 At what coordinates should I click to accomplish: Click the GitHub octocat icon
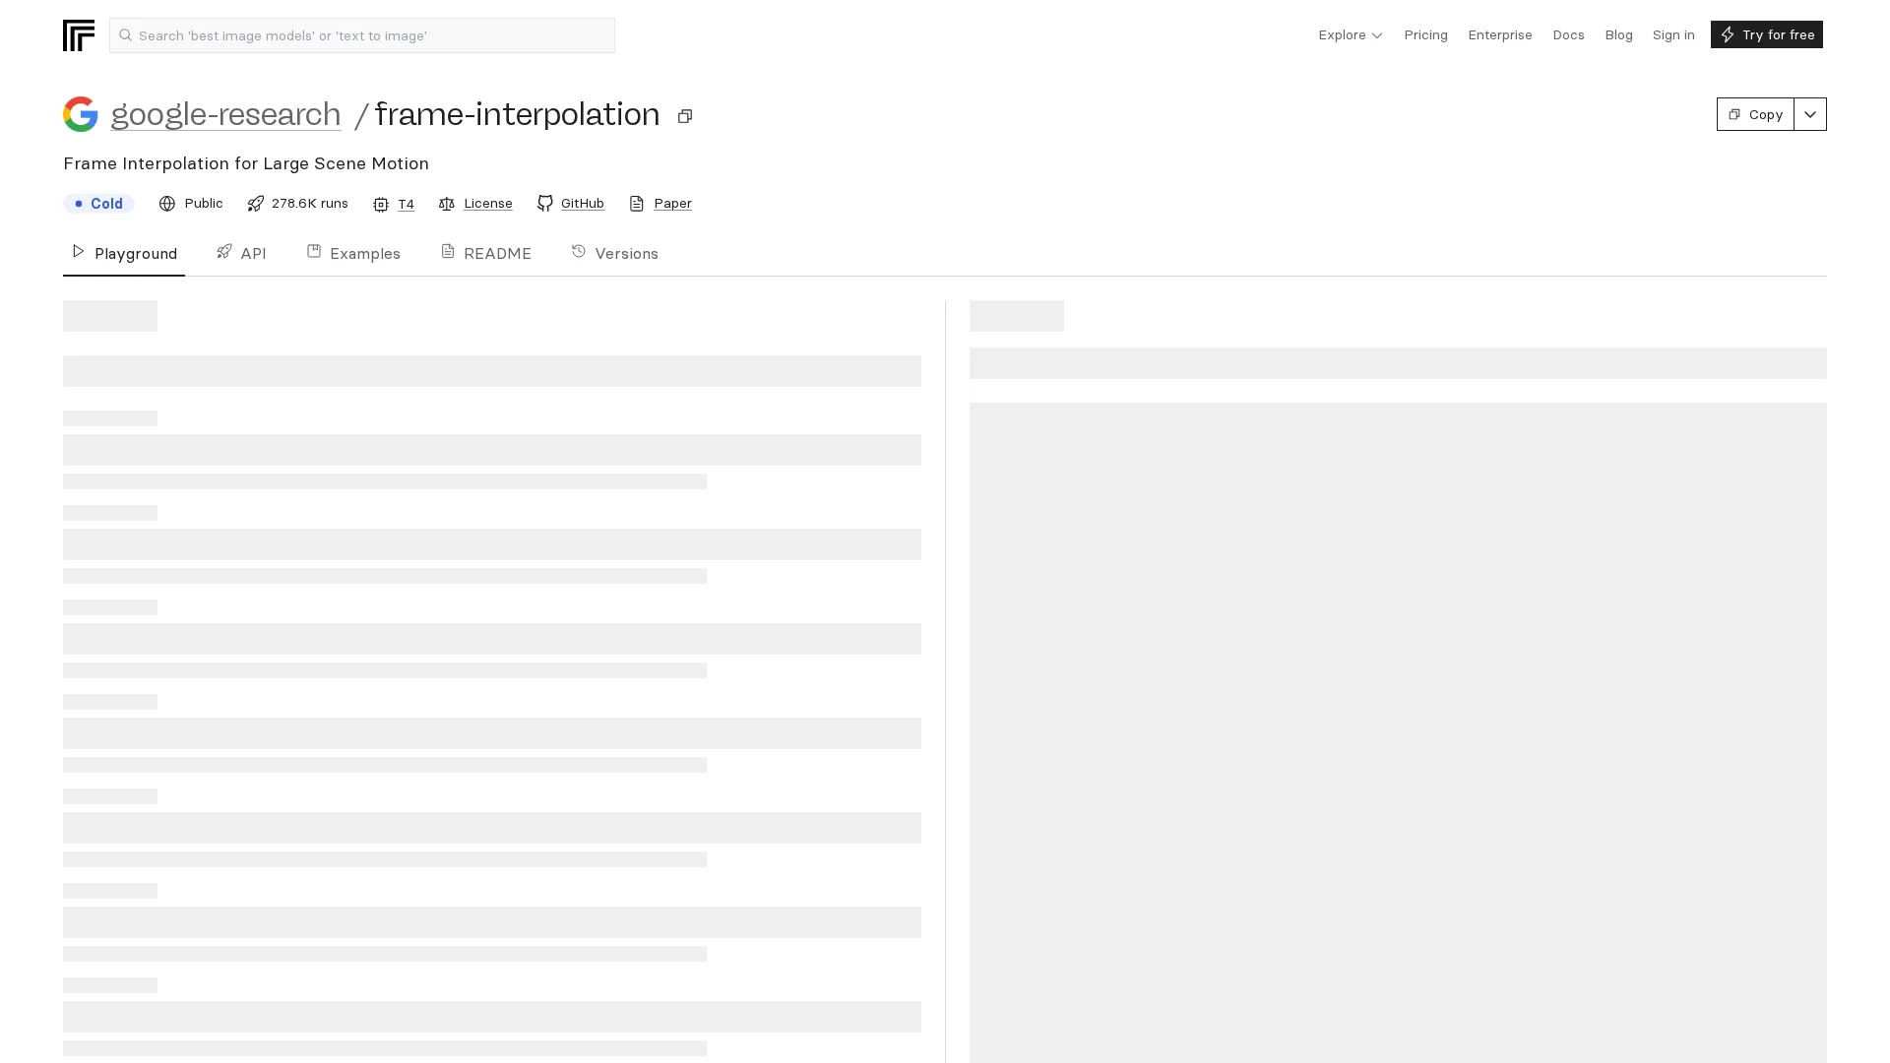[545, 203]
